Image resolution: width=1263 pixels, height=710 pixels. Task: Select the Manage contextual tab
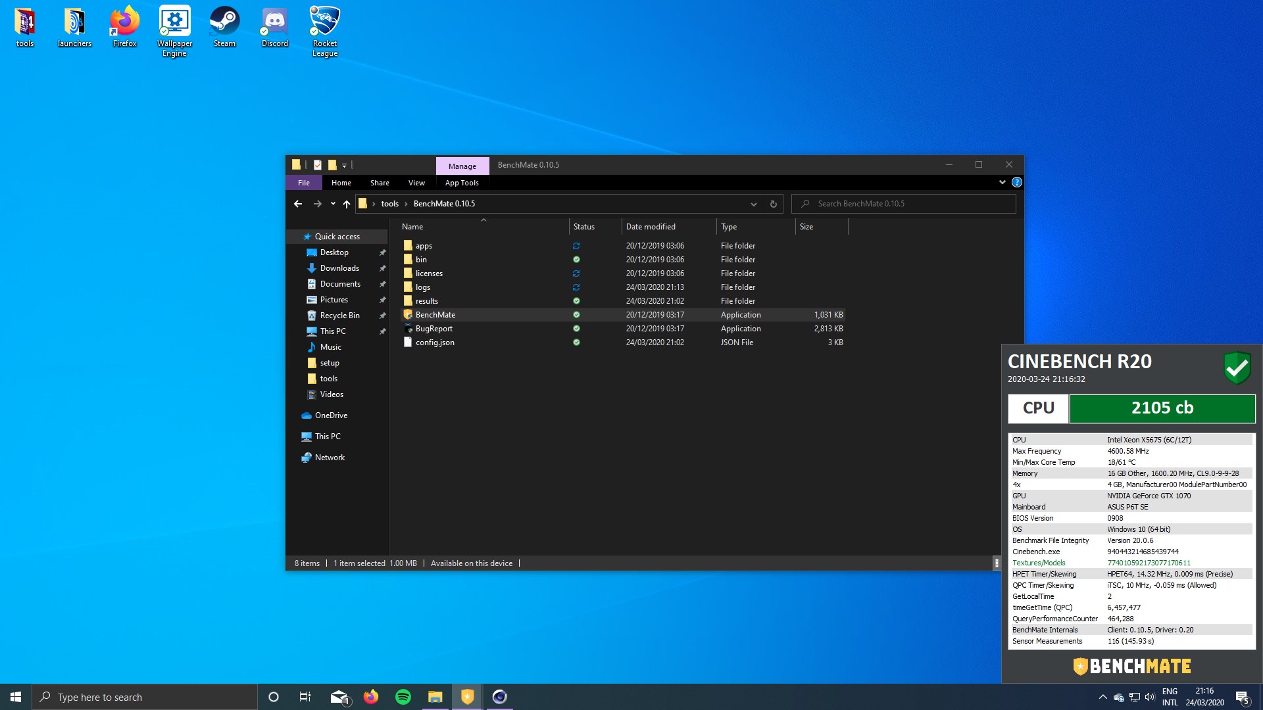[x=462, y=166]
